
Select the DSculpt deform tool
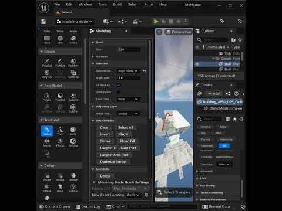coord(60,177)
